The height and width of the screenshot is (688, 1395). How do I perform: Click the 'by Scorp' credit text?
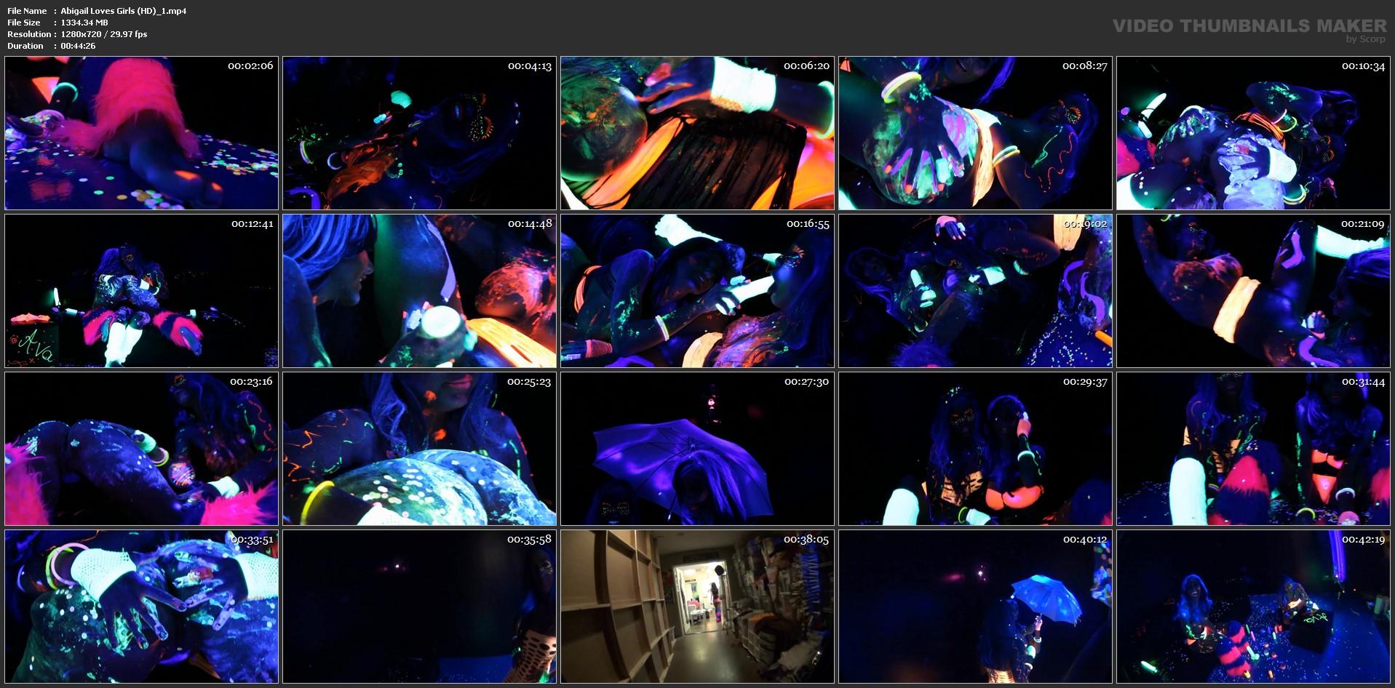1365,39
